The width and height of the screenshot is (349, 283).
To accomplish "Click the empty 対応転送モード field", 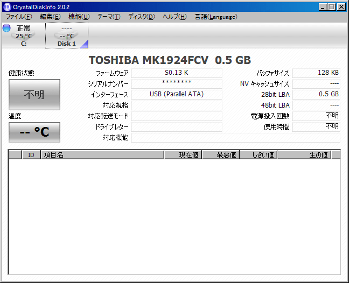I will click(x=177, y=116).
